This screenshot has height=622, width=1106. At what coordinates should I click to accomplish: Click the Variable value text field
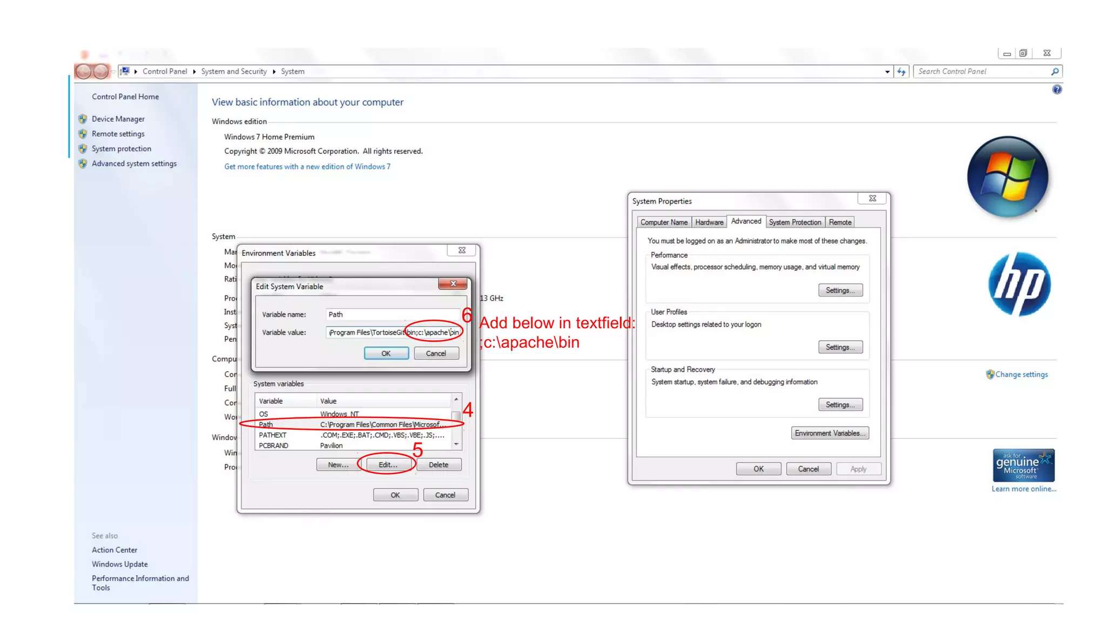393,332
